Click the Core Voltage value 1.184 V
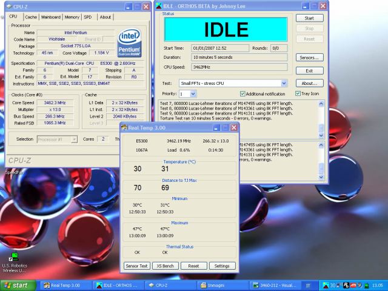The image size is (388, 291). [101, 53]
